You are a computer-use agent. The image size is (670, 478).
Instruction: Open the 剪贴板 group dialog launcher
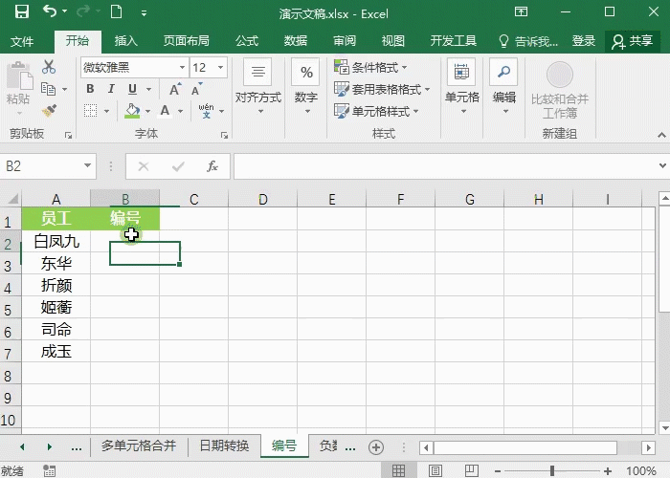click(68, 136)
